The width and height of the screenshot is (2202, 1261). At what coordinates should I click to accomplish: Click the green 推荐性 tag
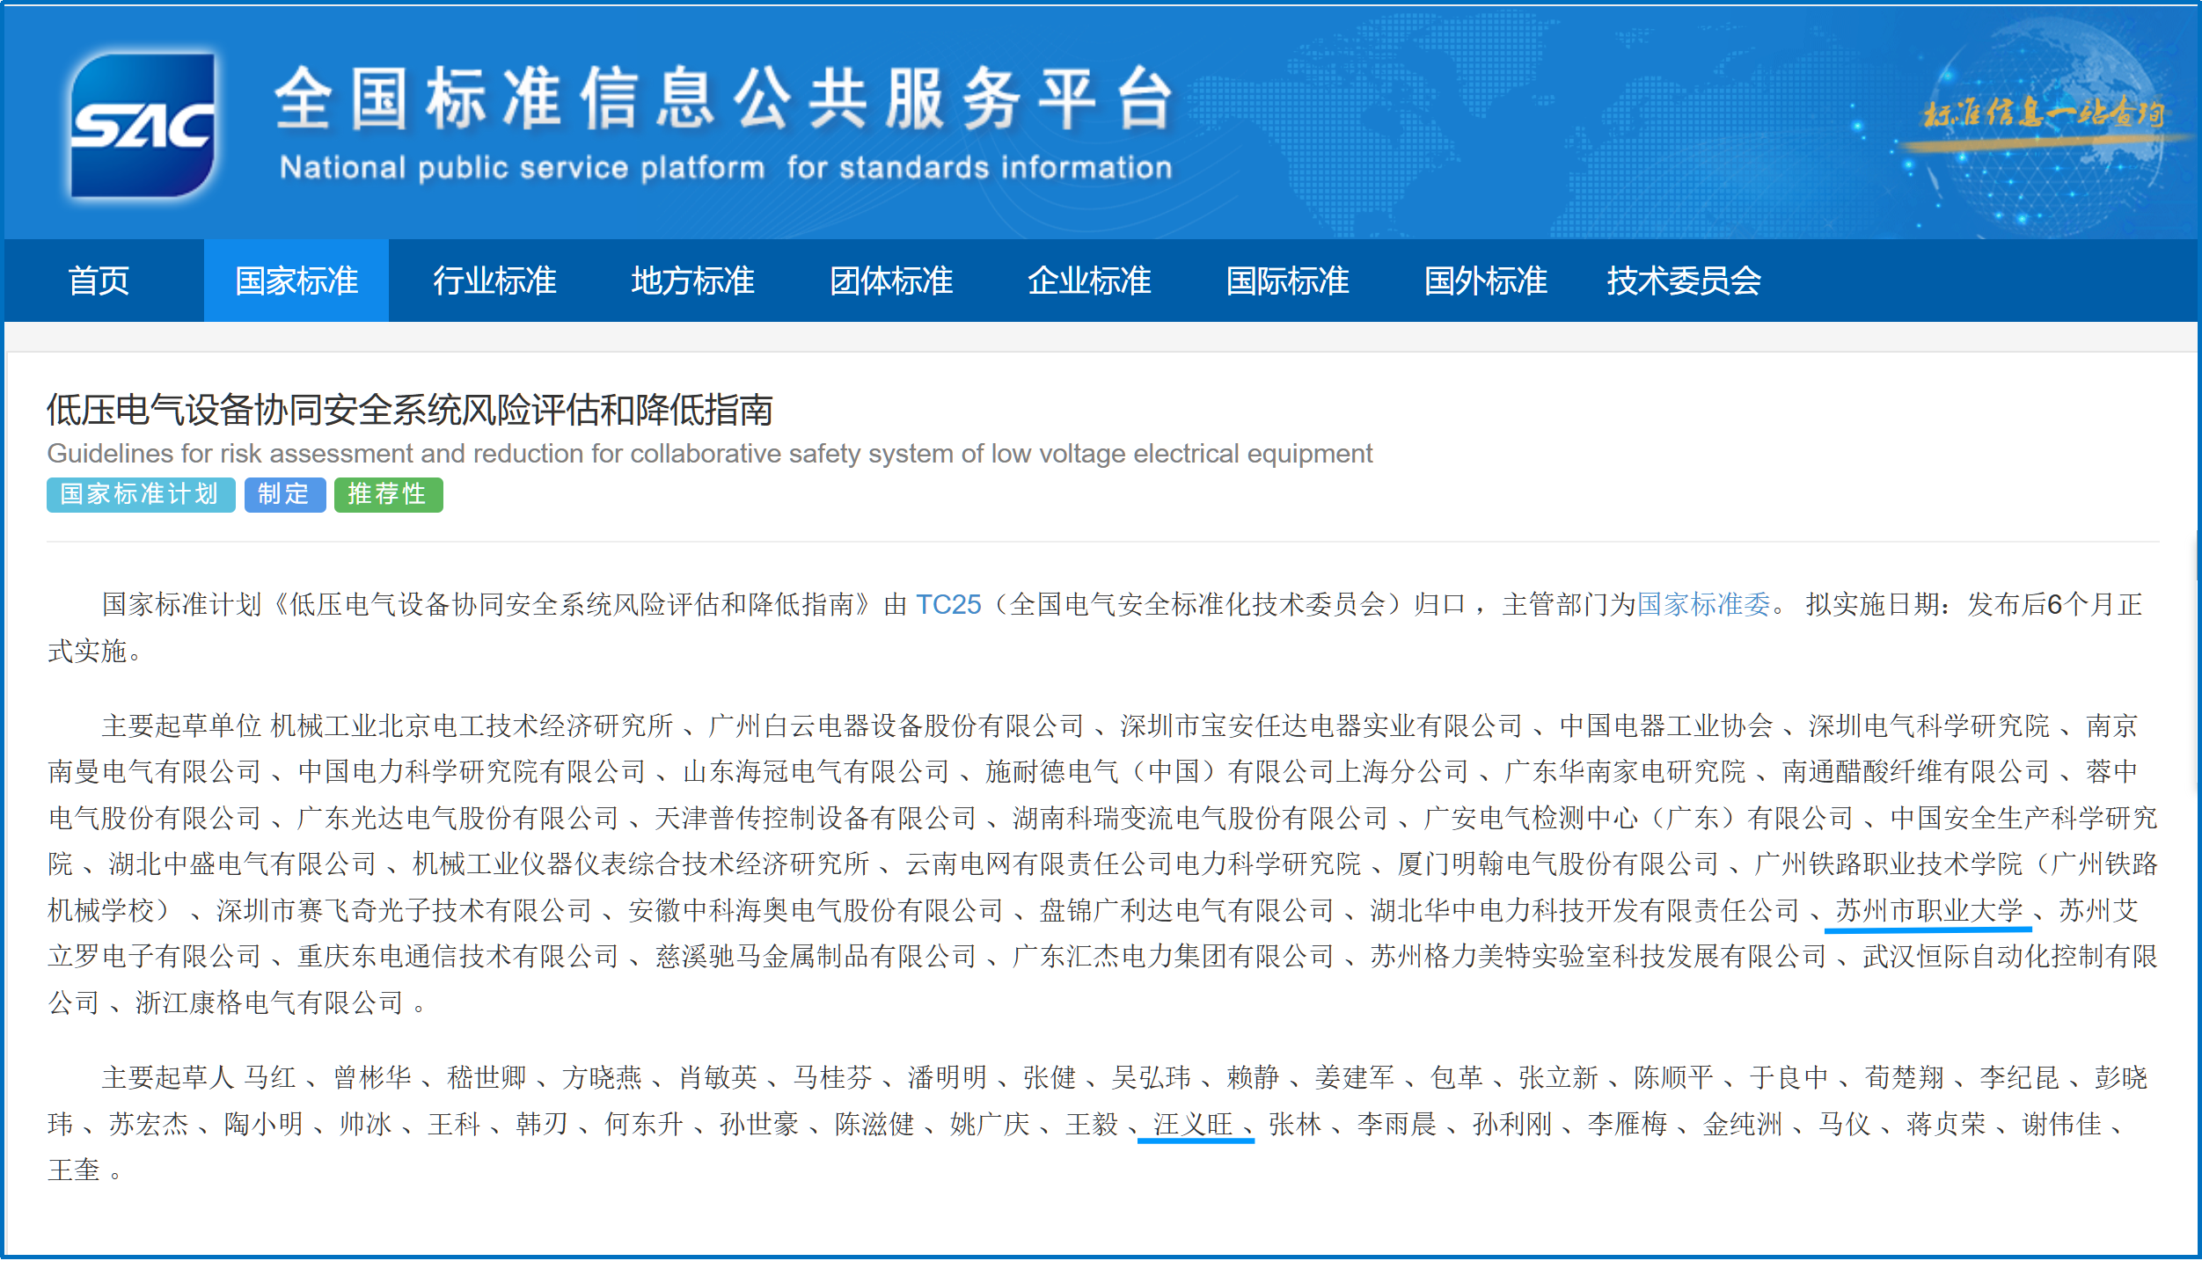tap(388, 494)
